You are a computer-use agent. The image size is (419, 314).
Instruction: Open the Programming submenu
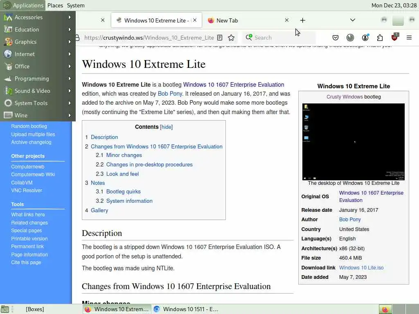coord(38,79)
